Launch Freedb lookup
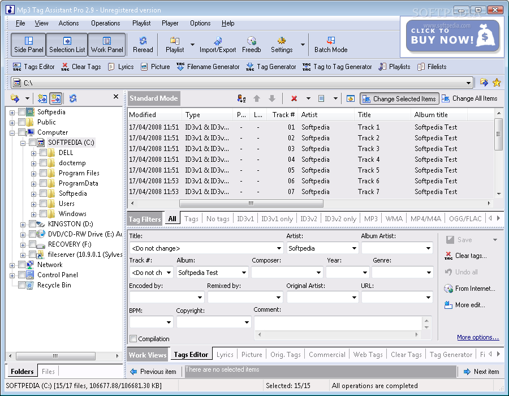 pos(252,45)
